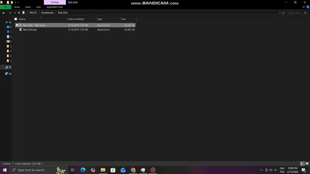Open the Bandicam recorder red taskbar icon

coord(153,170)
